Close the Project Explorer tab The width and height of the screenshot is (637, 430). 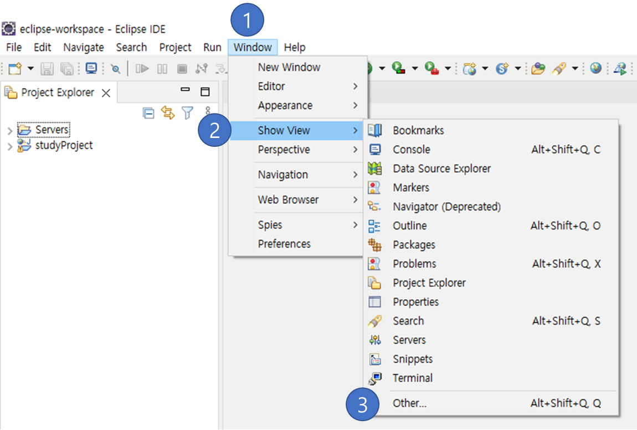pyautogui.click(x=106, y=93)
